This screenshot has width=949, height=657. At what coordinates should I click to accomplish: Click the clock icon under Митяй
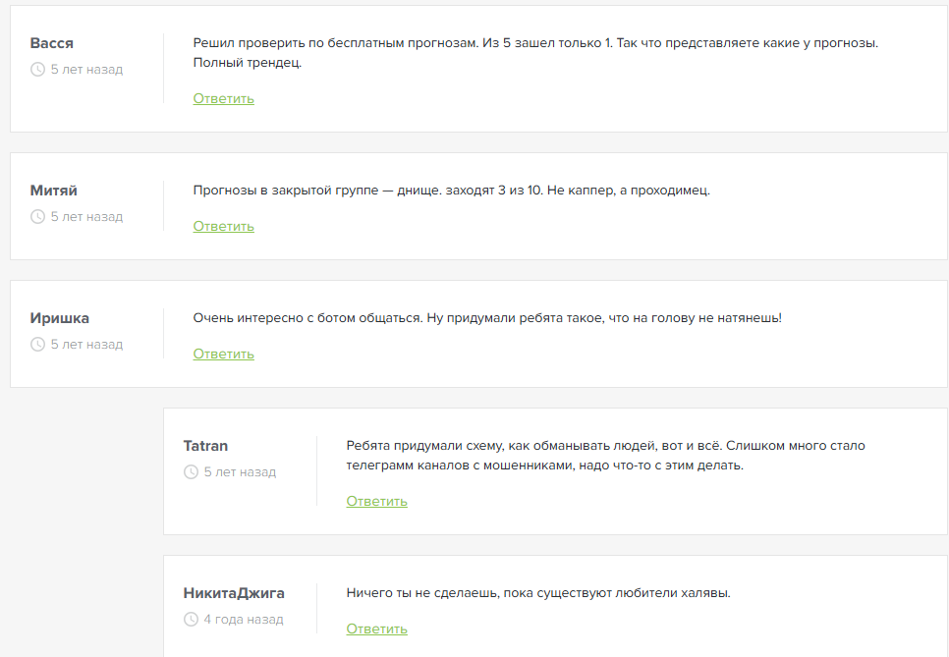pyautogui.click(x=37, y=217)
